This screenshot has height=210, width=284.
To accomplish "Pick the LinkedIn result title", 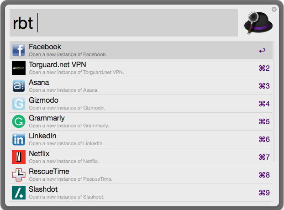I will click(42, 136).
